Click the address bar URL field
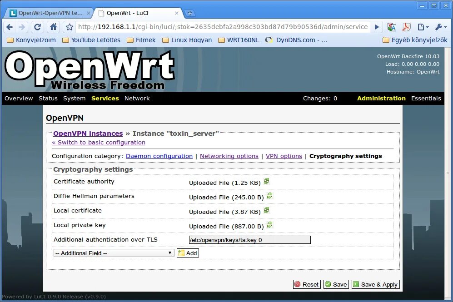 coord(223,27)
